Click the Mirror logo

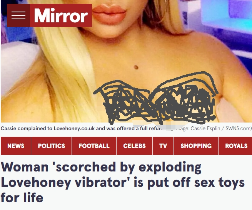tap(61, 15)
